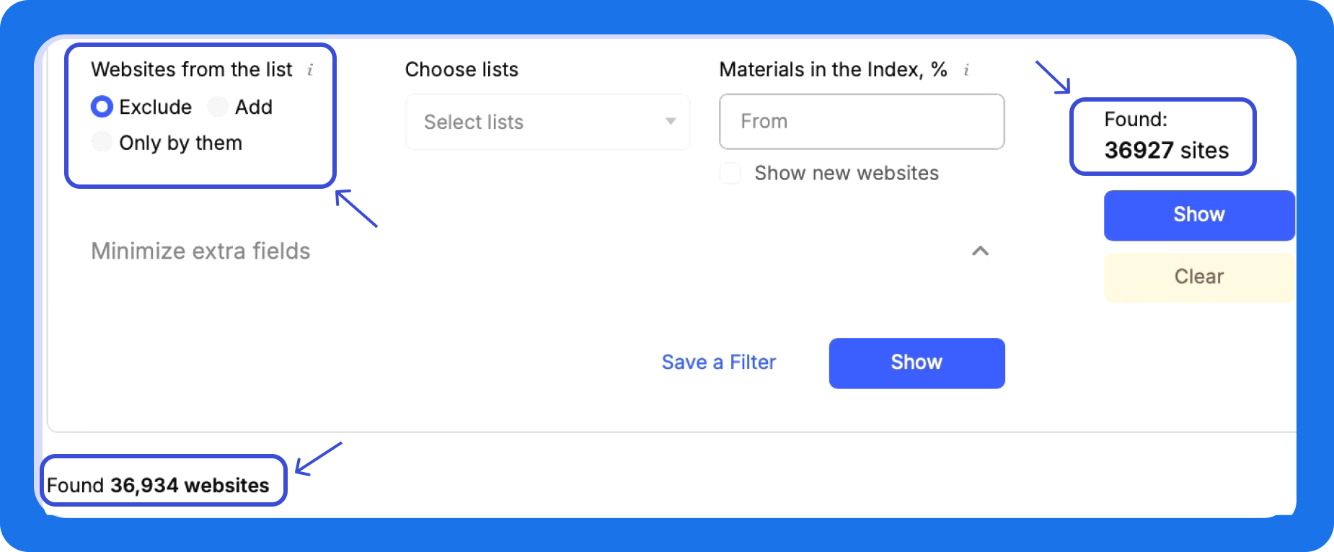The height and width of the screenshot is (552, 1334).
Task: Choose the Add radio option
Action: coord(218,107)
